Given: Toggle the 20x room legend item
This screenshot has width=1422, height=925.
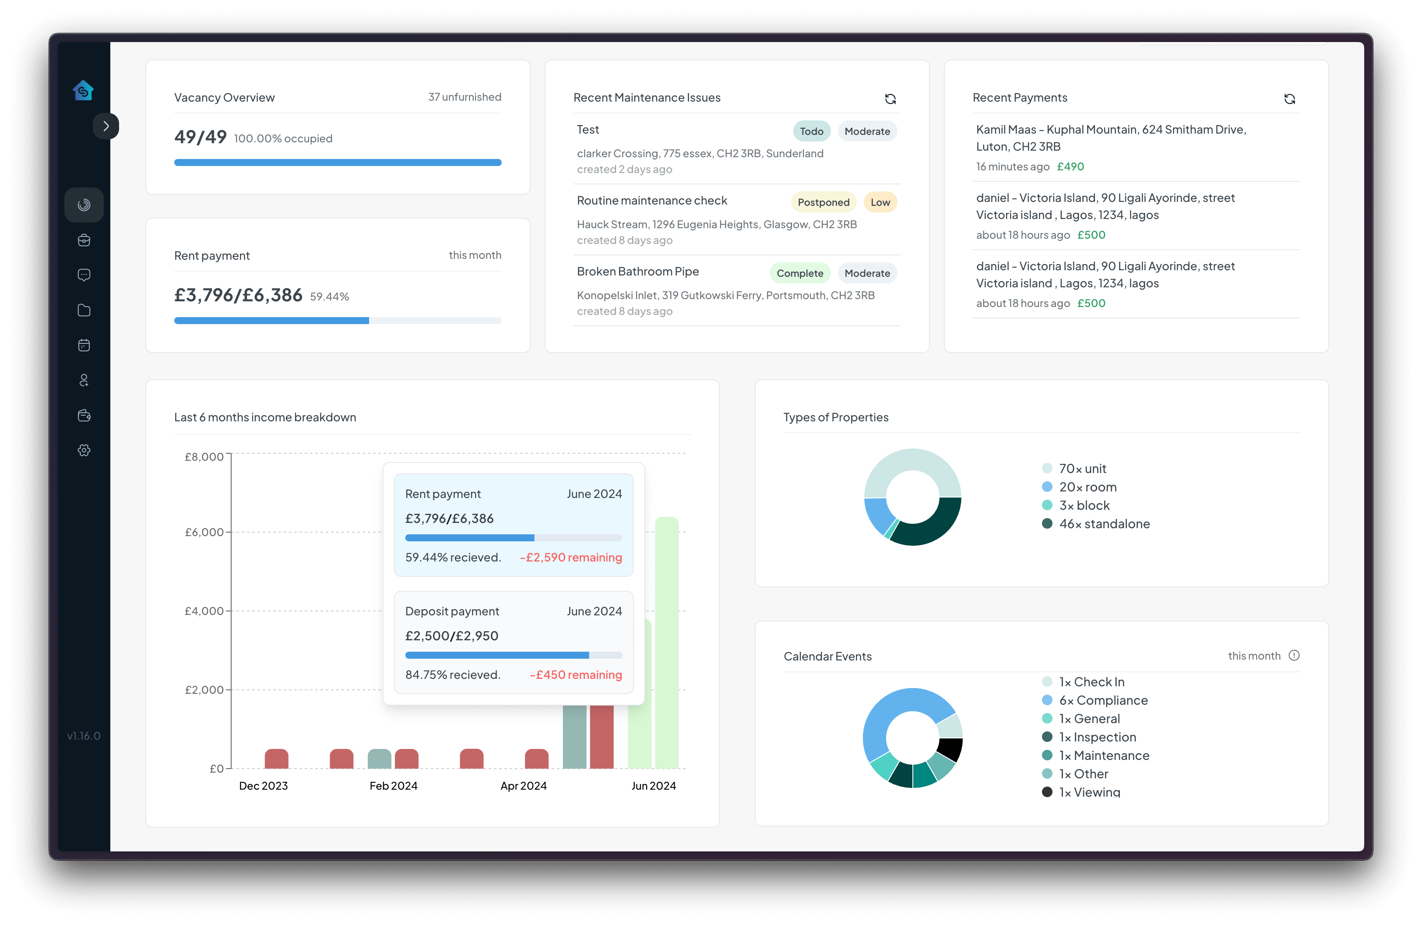Looking at the screenshot, I should tap(1079, 487).
